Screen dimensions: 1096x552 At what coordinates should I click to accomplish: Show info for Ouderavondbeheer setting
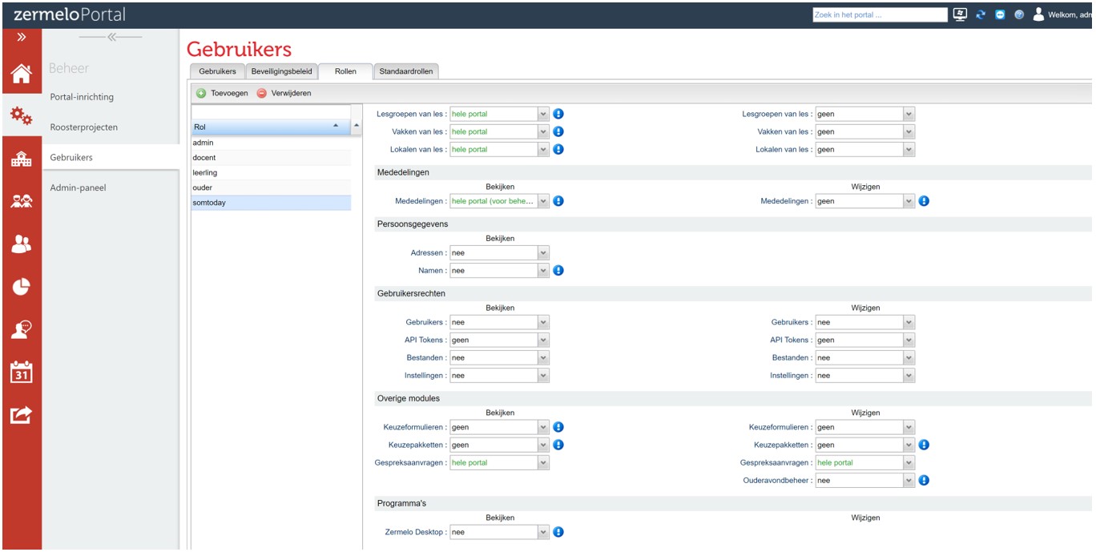(x=924, y=481)
